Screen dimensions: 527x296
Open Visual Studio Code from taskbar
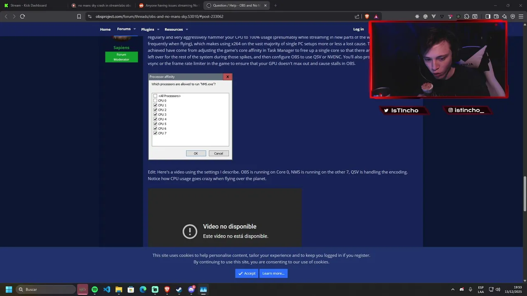click(x=107, y=289)
